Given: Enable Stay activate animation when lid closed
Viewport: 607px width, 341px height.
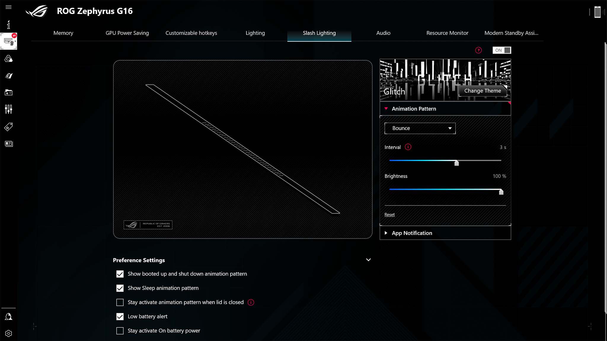Looking at the screenshot, I should coord(120,302).
